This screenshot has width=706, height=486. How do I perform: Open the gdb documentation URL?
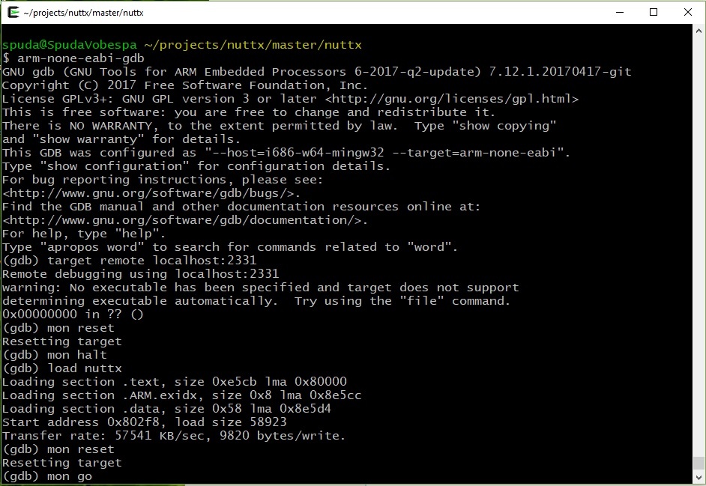click(x=185, y=220)
